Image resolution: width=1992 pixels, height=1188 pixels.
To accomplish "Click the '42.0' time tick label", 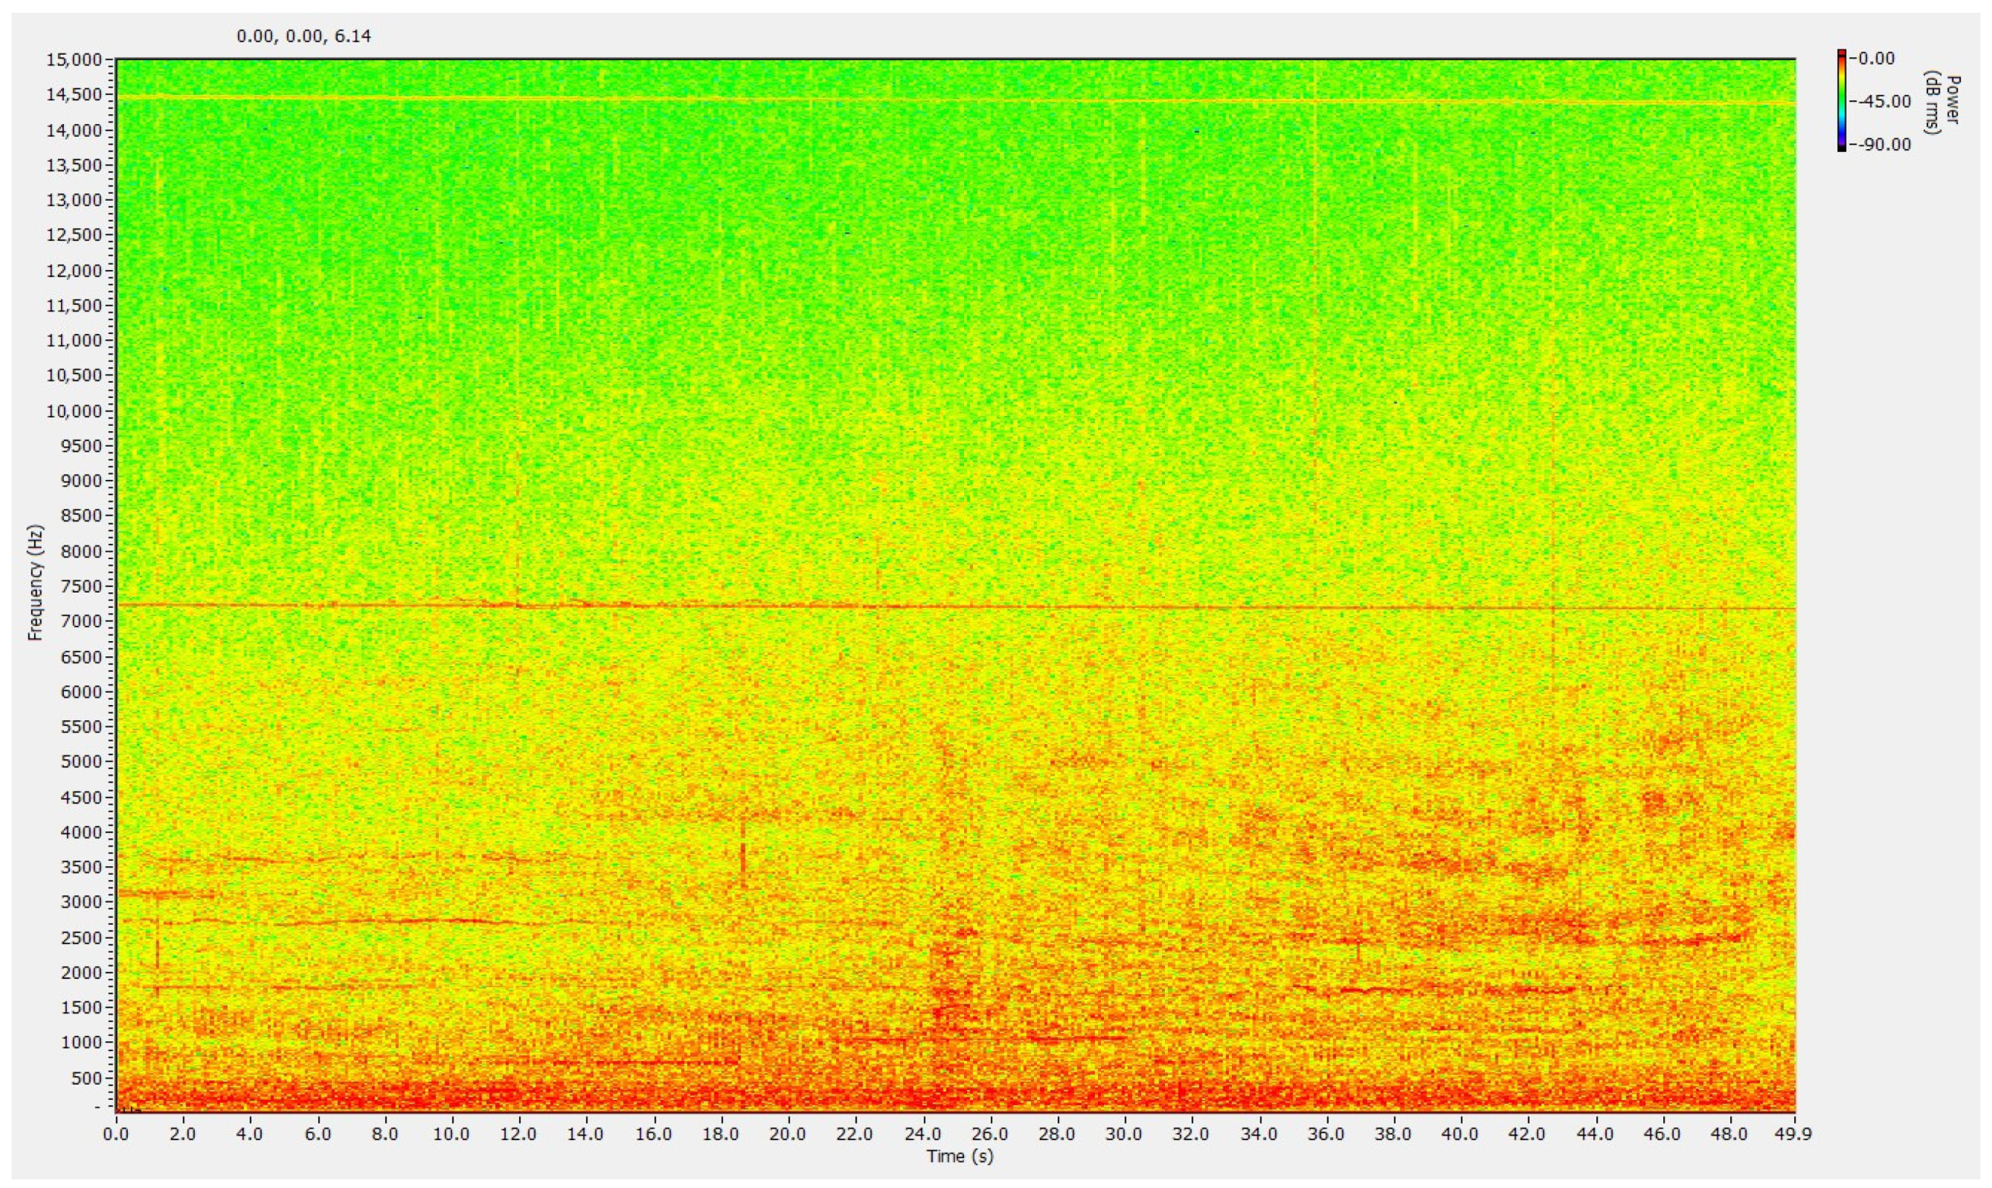I will [x=1529, y=1134].
